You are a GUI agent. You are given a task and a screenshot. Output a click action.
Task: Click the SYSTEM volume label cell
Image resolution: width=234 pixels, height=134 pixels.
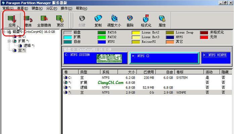click(182, 78)
